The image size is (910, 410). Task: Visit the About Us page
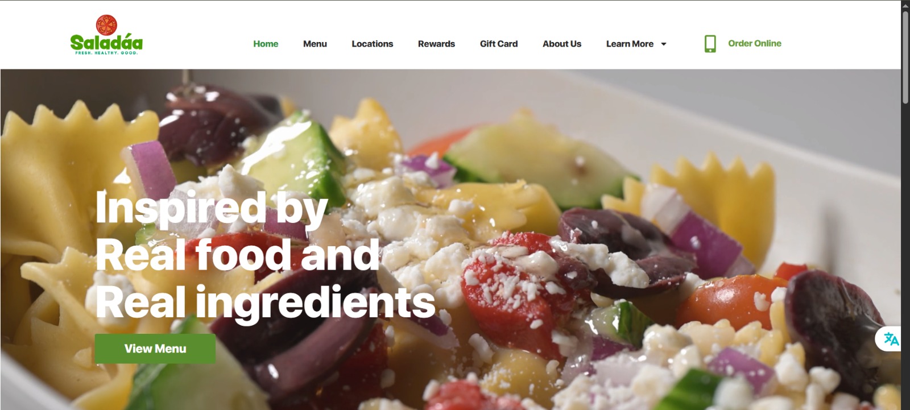point(562,44)
